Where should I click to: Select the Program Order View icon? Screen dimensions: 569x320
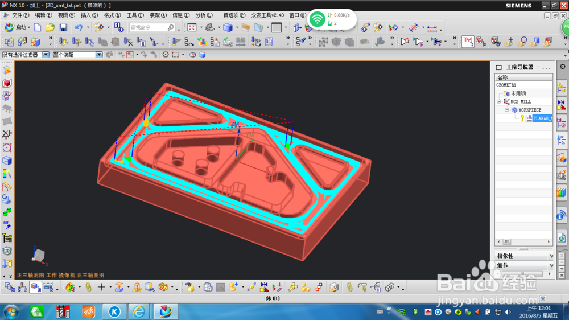pyautogui.click(x=10, y=288)
